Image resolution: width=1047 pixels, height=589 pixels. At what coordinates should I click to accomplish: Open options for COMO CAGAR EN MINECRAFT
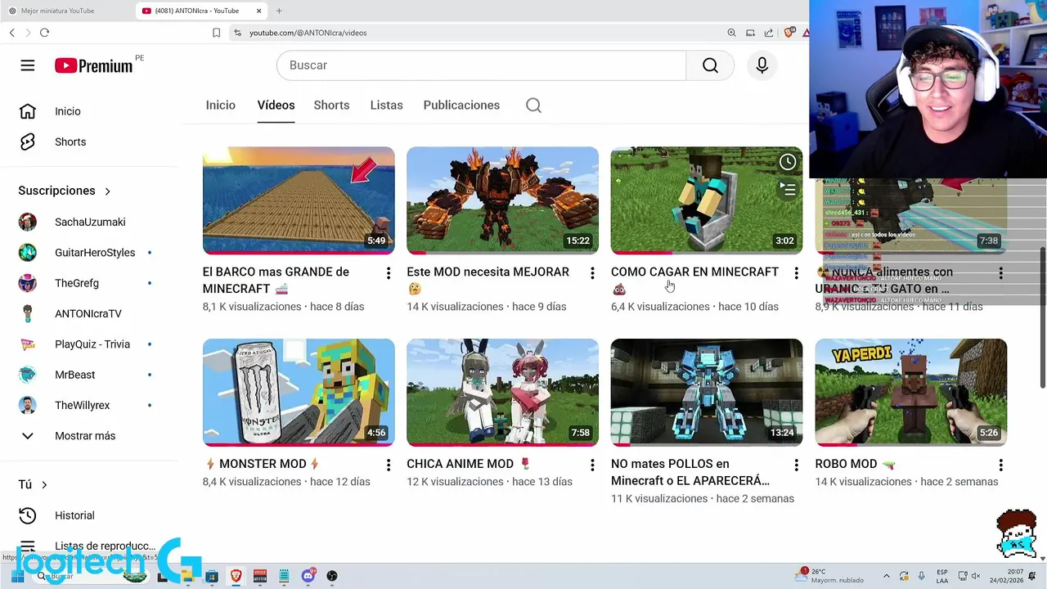(x=796, y=272)
